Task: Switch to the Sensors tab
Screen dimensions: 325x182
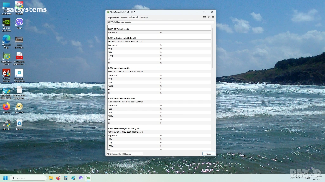Action: (x=124, y=17)
